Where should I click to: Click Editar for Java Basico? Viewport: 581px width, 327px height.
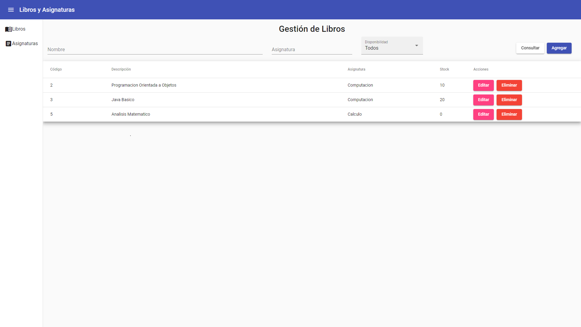pos(483,100)
